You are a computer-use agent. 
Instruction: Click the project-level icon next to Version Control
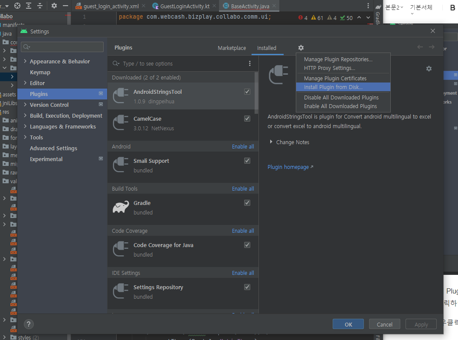tap(101, 104)
